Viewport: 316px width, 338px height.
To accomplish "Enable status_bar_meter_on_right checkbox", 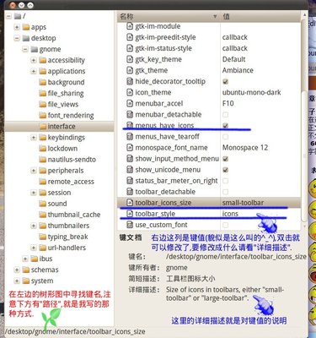I will pyautogui.click(x=225, y=181).
